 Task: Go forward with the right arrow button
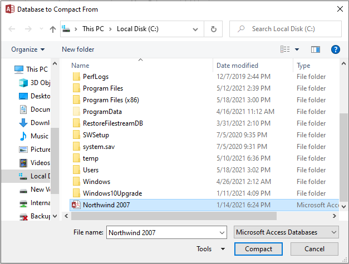tap(28, 29)
